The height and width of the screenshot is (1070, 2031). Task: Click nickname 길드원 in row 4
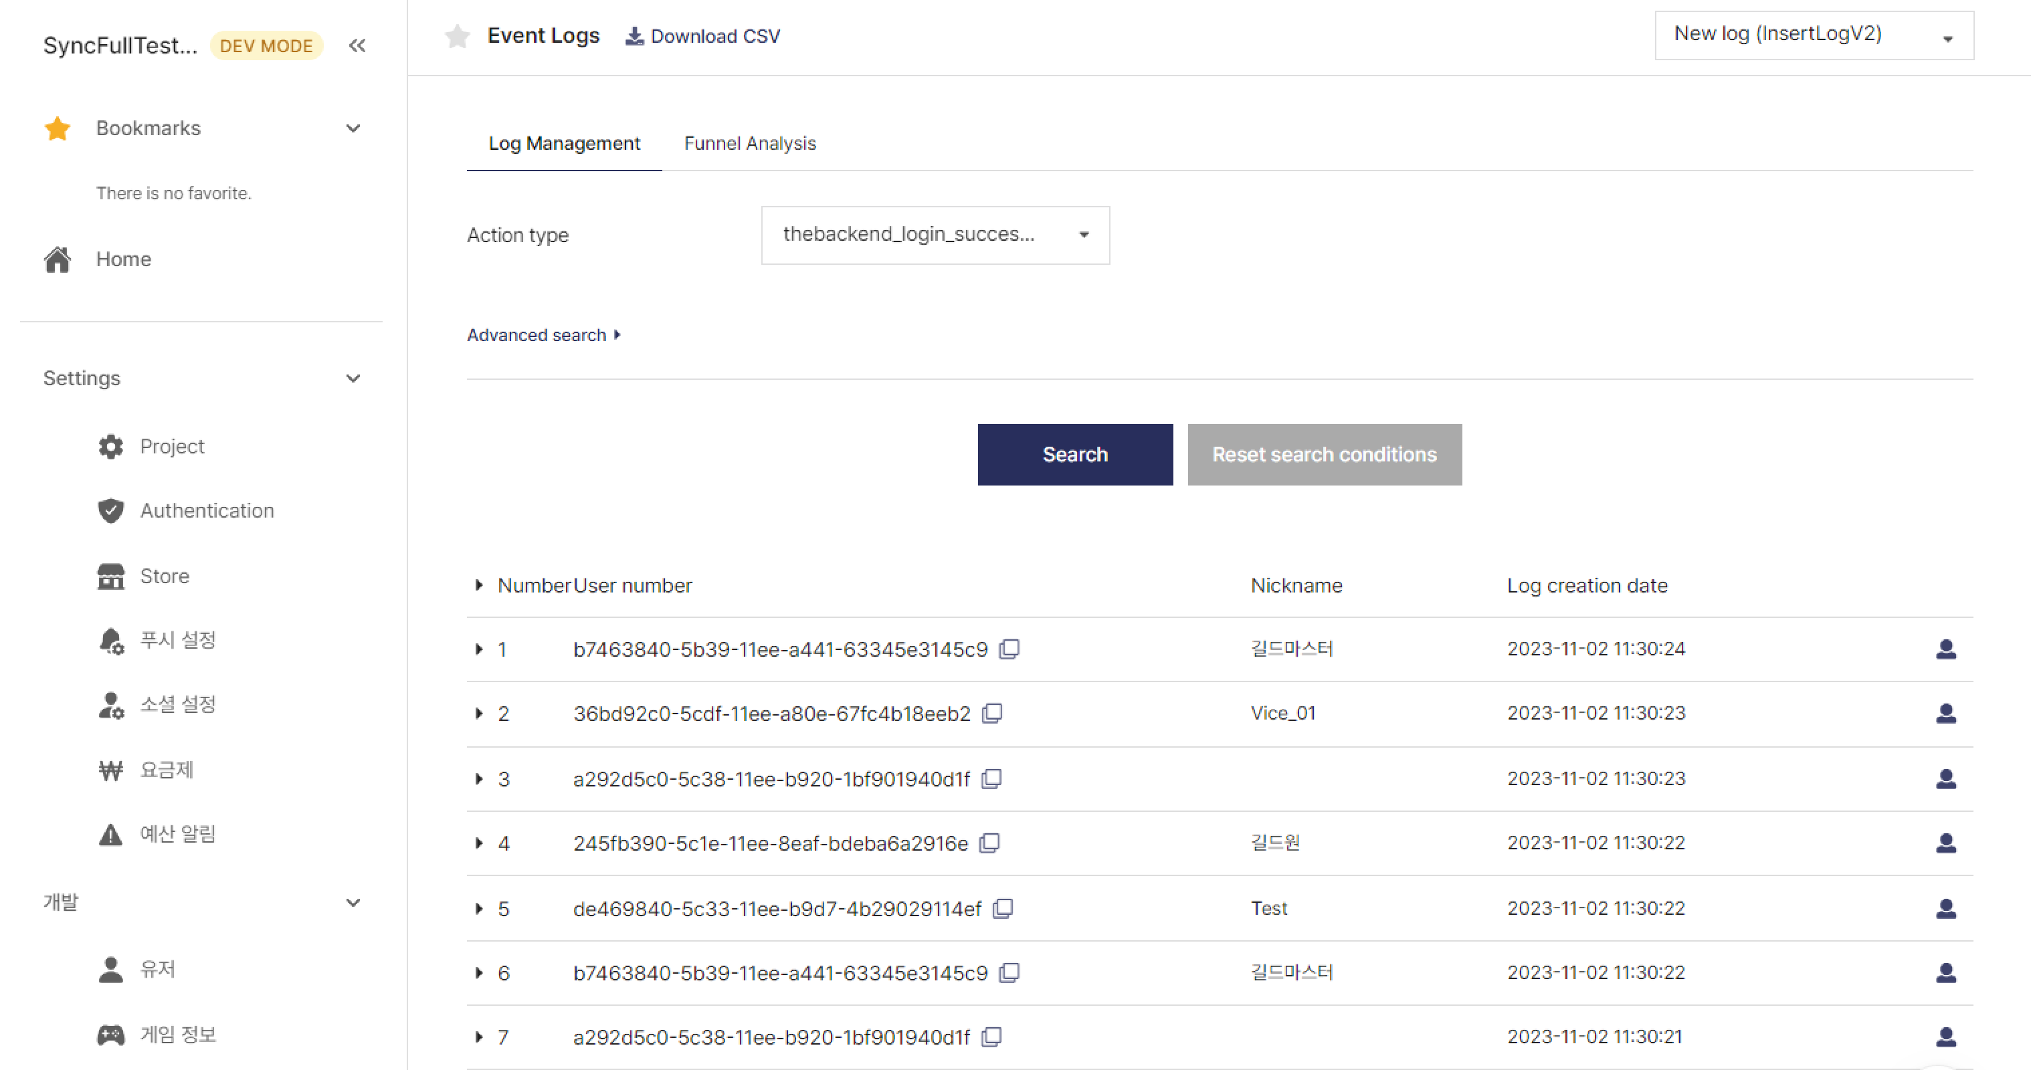[x=1275, y=842]
